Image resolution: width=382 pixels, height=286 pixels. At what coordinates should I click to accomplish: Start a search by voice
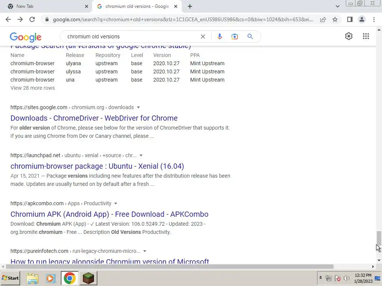pos(219,36)
